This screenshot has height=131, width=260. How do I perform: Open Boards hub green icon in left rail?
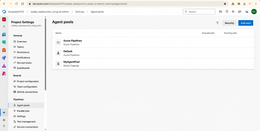4,42
